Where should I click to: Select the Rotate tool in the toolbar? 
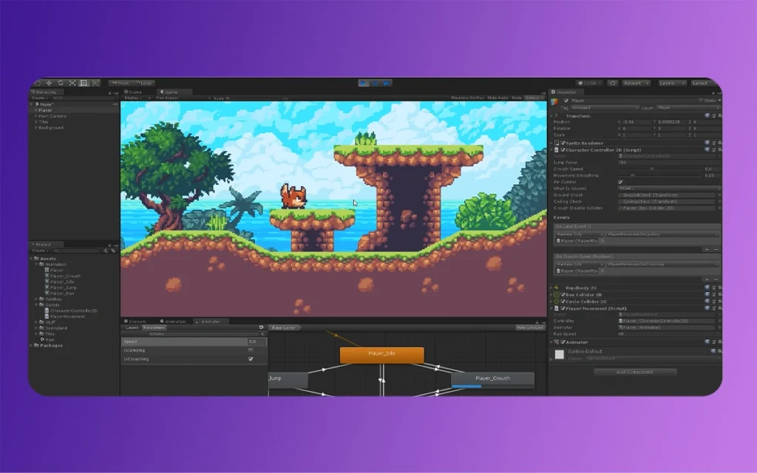(61, 83)
